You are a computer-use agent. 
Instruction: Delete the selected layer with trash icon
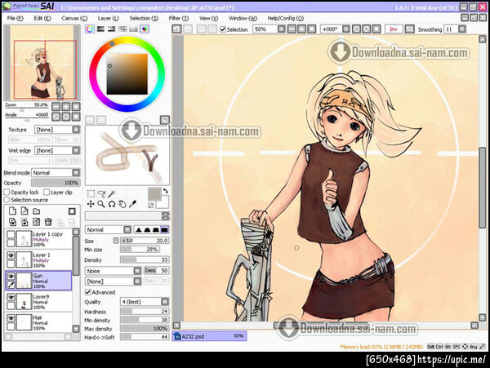[x=48, y=222]
